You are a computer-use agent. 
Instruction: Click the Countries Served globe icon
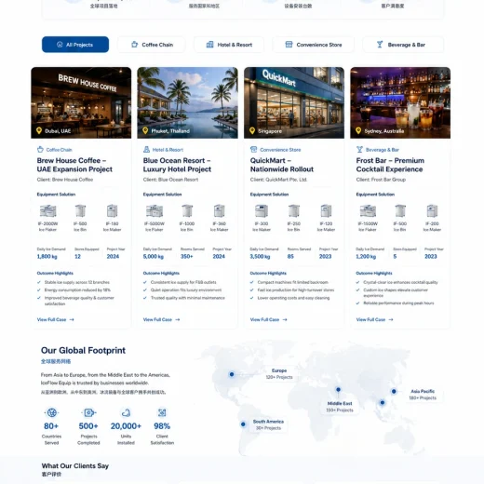coord(51,412)
